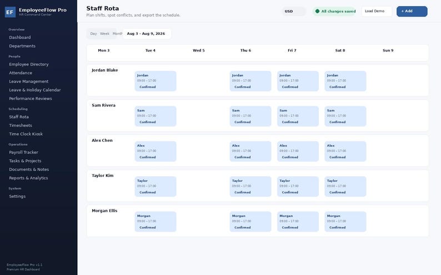Go to Payroll Tracker
The image size is (441, 275).
pyautogui.click(x=23, y=152)
